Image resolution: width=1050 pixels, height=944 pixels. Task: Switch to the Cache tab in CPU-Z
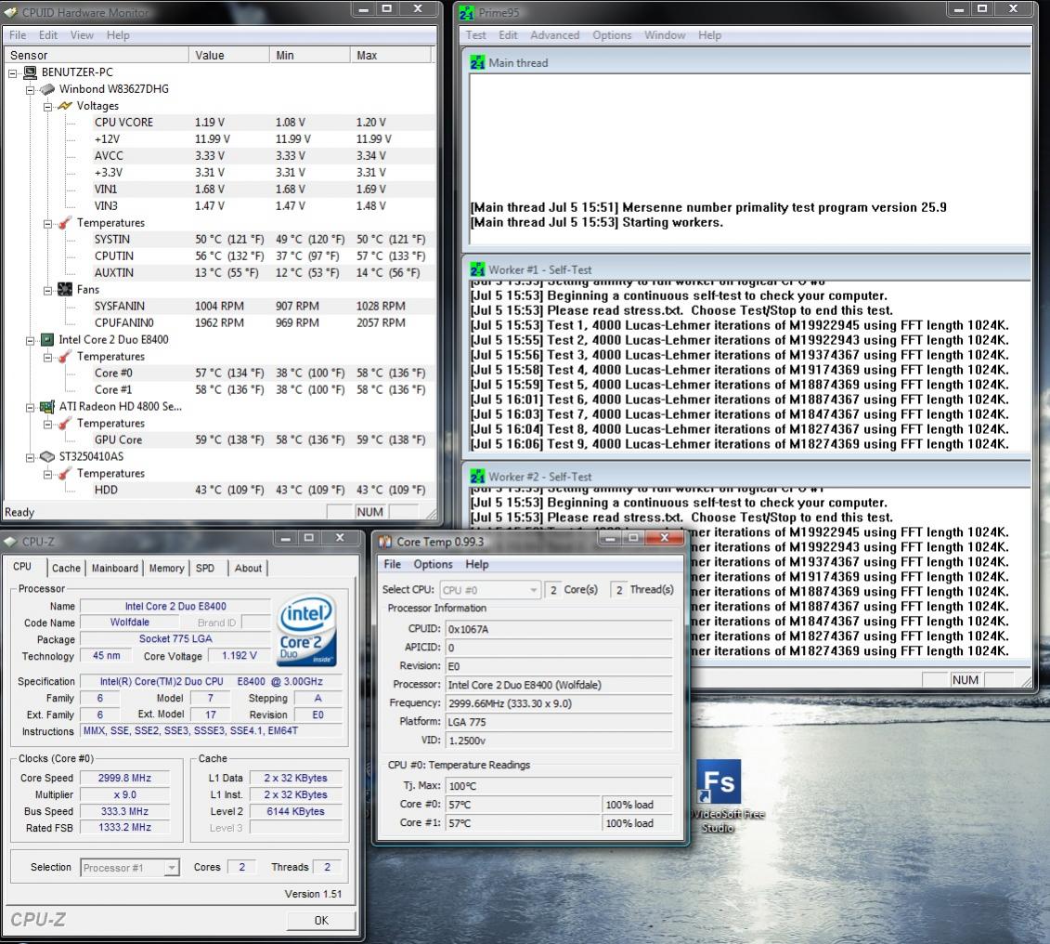coord(66,568)
